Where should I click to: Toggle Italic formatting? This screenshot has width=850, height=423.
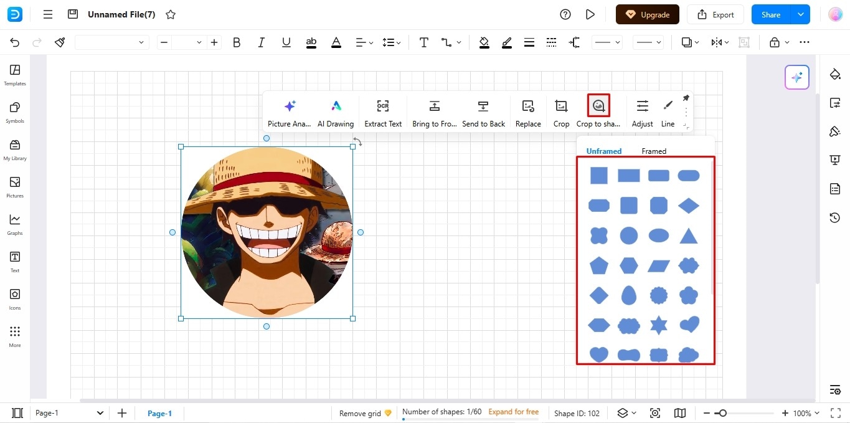pyautogui.click(x=262, y=42)
